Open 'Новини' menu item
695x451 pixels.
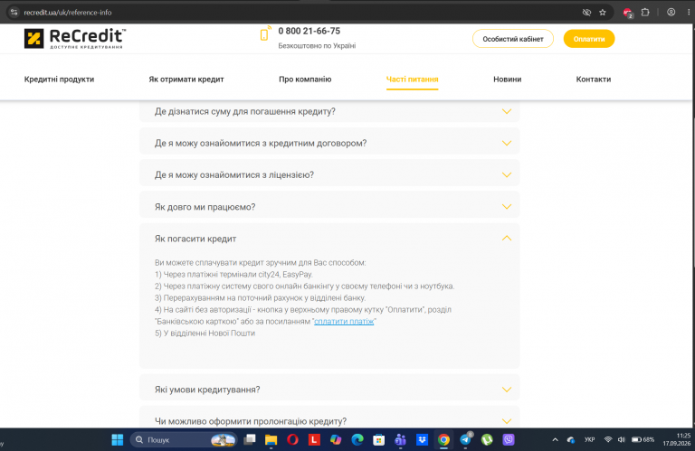(507, 80)
